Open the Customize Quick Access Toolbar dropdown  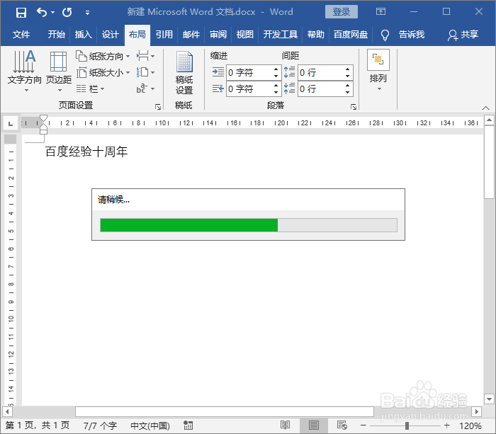[x=88, y=13]
